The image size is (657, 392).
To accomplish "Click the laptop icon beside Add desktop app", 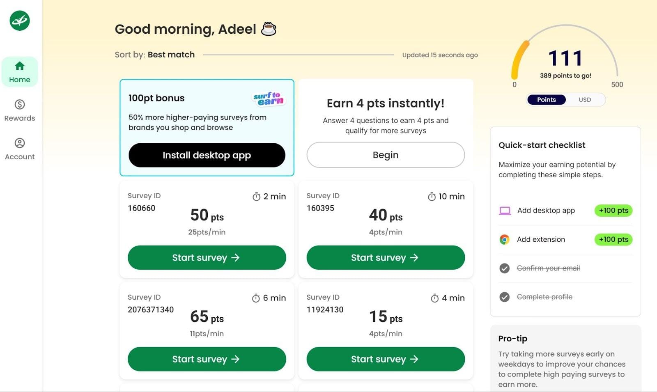I will (504, 210).
